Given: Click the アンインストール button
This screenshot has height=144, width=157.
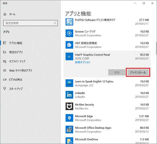Looking at the screenshot, I should point(138,72).
